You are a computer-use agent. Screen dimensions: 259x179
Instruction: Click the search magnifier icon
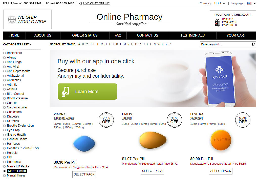[253, 44]
